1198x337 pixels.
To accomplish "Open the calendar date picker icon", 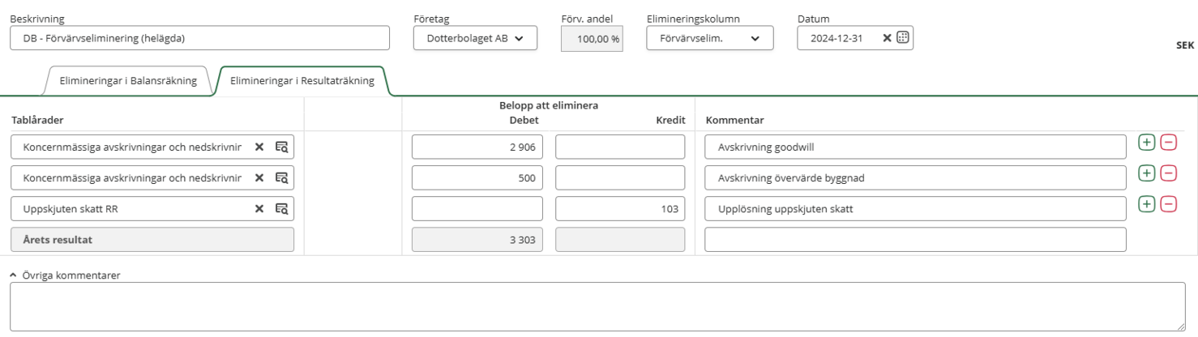I will (903, 38).
